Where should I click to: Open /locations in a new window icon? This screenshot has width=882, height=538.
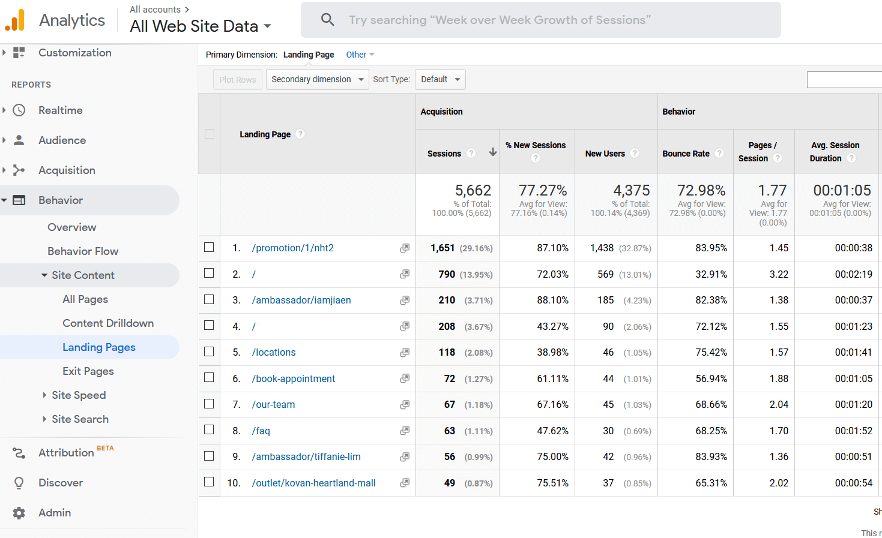click(405, 353)
